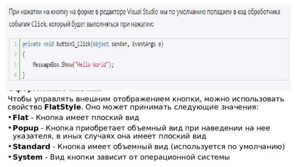Click 'EventArgs e' parameter in the code
The image size is (297, 167).
pyautogui.click(x=147, y=45)
